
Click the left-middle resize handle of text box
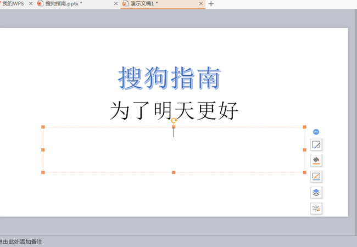[x=43, y=150]
